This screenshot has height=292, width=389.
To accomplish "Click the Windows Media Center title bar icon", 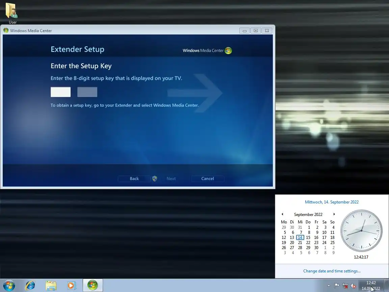I will tap(6, 30).
